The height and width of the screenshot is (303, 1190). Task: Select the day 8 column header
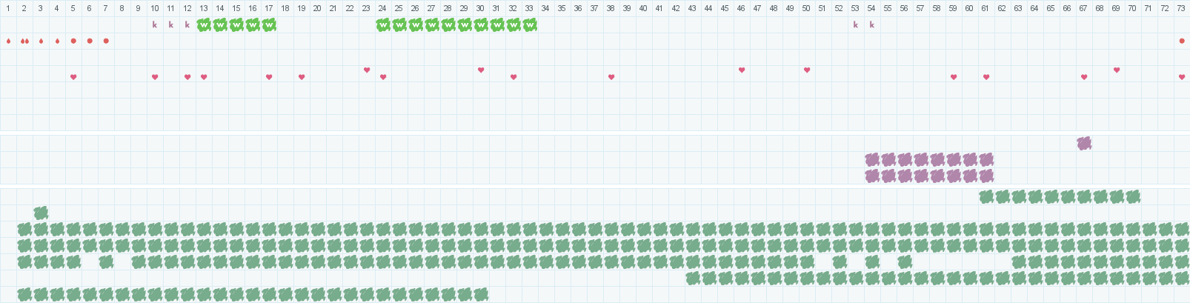122,8
